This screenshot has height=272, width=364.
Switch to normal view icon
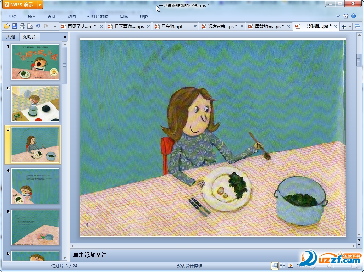click(x=275, y=266)
